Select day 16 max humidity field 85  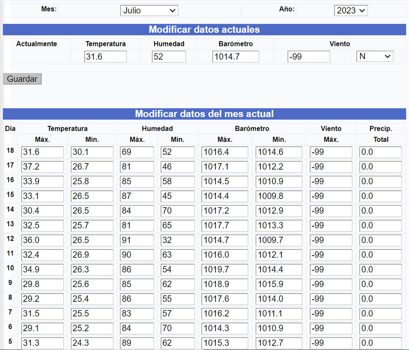[137, 182]
